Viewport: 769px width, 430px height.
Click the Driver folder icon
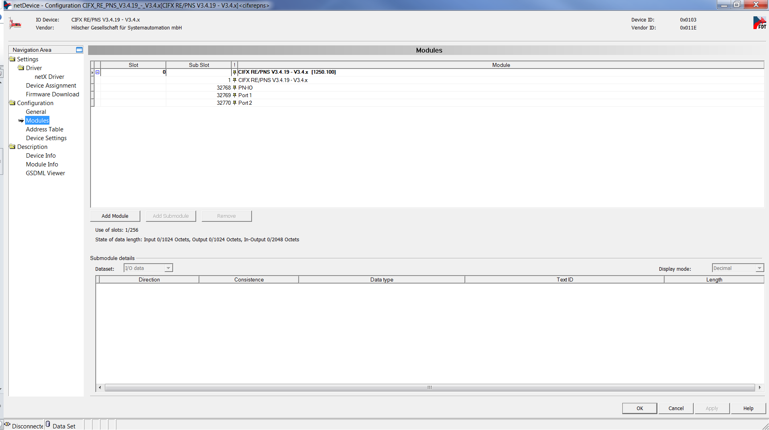[21, 68]
